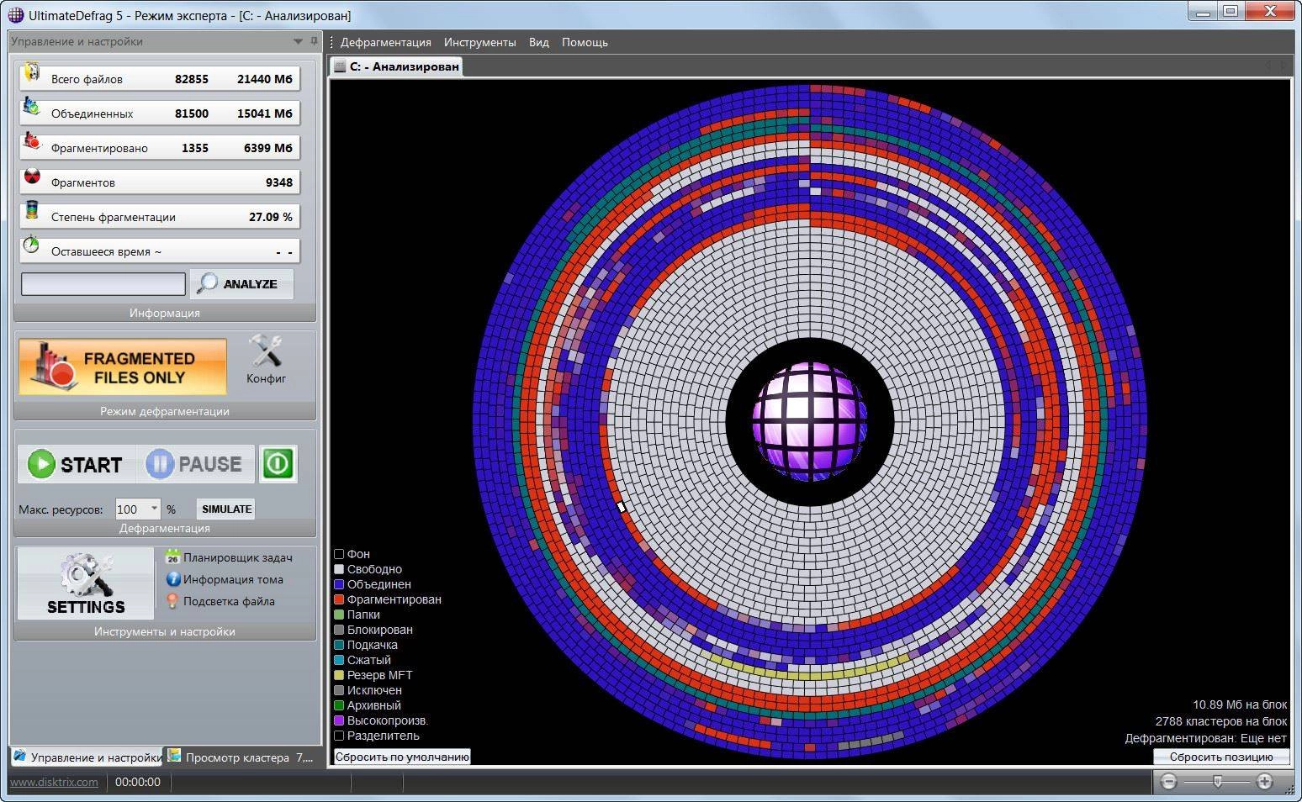This screenshot has height=802, width=1302.
Task: Run disk analysis with ANALYZE button
Action: 242,284
